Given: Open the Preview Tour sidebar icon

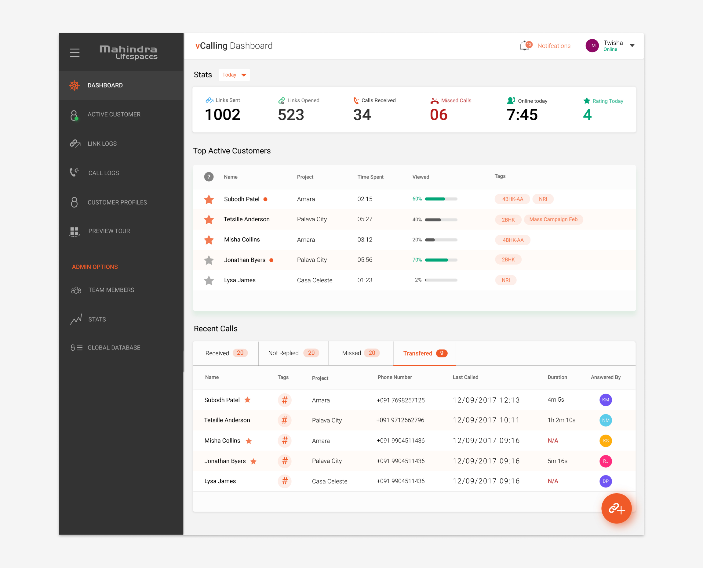Looking at the screenshot, I should tap(74, 231).
